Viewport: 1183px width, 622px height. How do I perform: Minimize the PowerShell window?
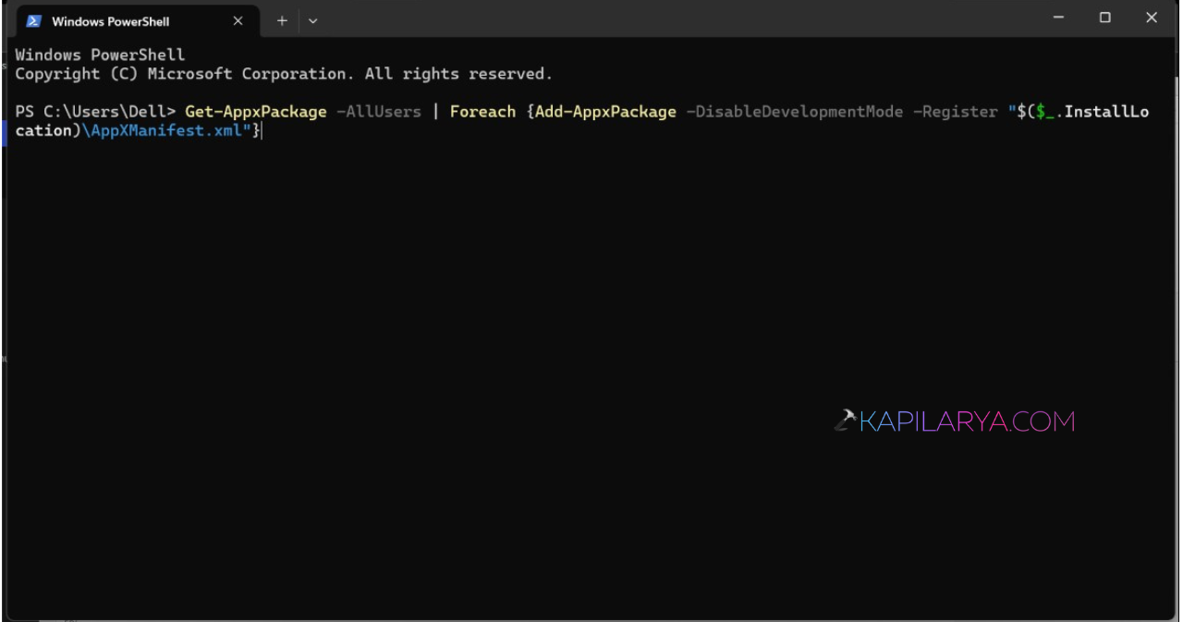tap(1059, 18)
